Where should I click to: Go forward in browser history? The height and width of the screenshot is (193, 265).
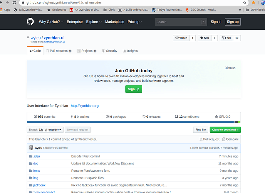(7, 3)
